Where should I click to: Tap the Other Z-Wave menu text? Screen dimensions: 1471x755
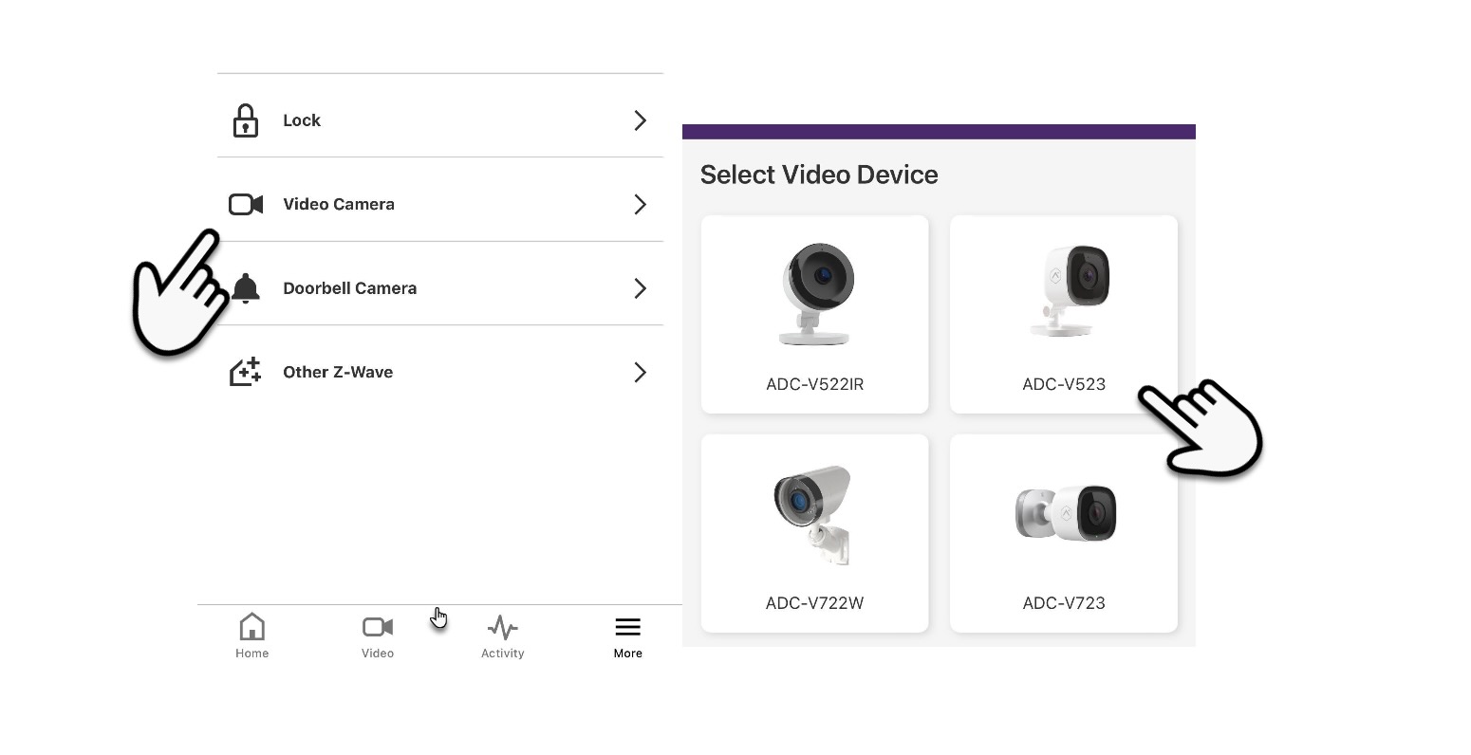(338, 372)
